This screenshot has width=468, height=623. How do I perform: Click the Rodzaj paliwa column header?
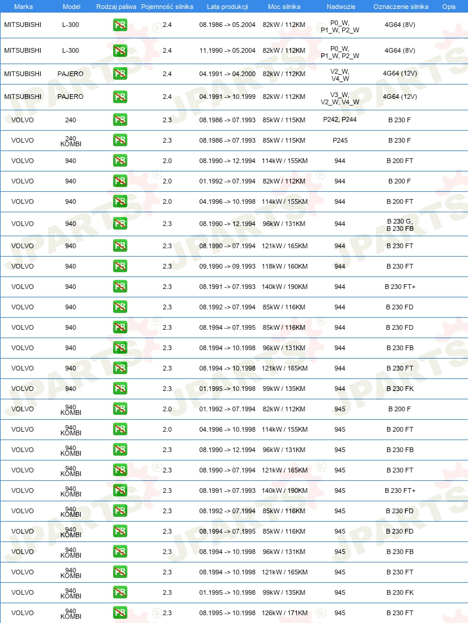(x=116, y=7)
